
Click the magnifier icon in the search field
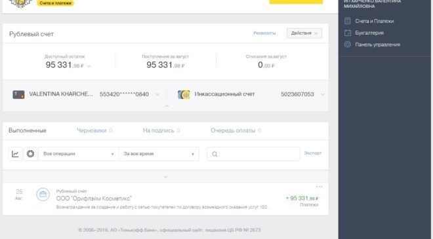coord(215,154)
